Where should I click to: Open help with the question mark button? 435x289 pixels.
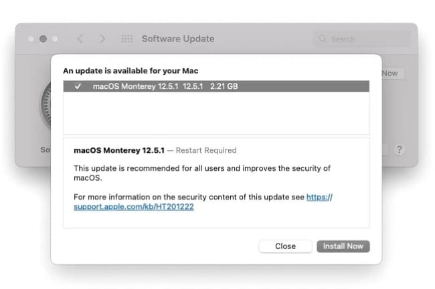[x=400, y=150]
